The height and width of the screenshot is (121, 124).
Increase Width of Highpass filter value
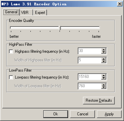(x=103, y=59)
